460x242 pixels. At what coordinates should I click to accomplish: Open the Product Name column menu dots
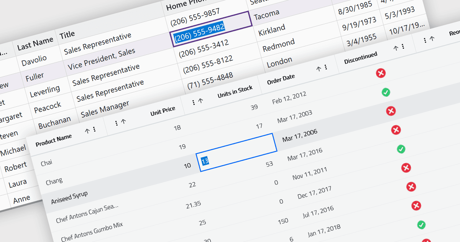[94, 129]
